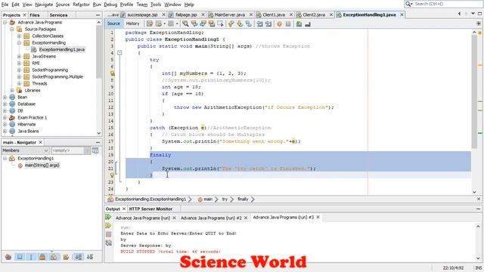Toggle Show Non-Public Members in Navigator

point(42,257)
